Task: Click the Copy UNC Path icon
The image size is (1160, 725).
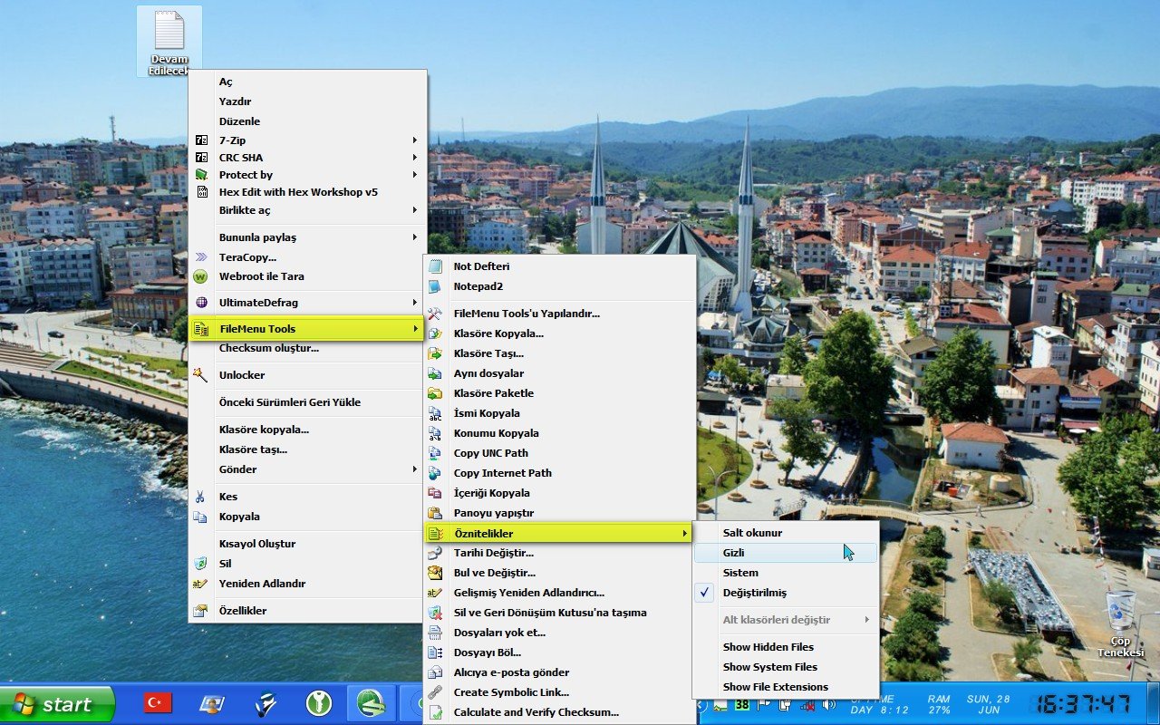Action: (435, 453)
